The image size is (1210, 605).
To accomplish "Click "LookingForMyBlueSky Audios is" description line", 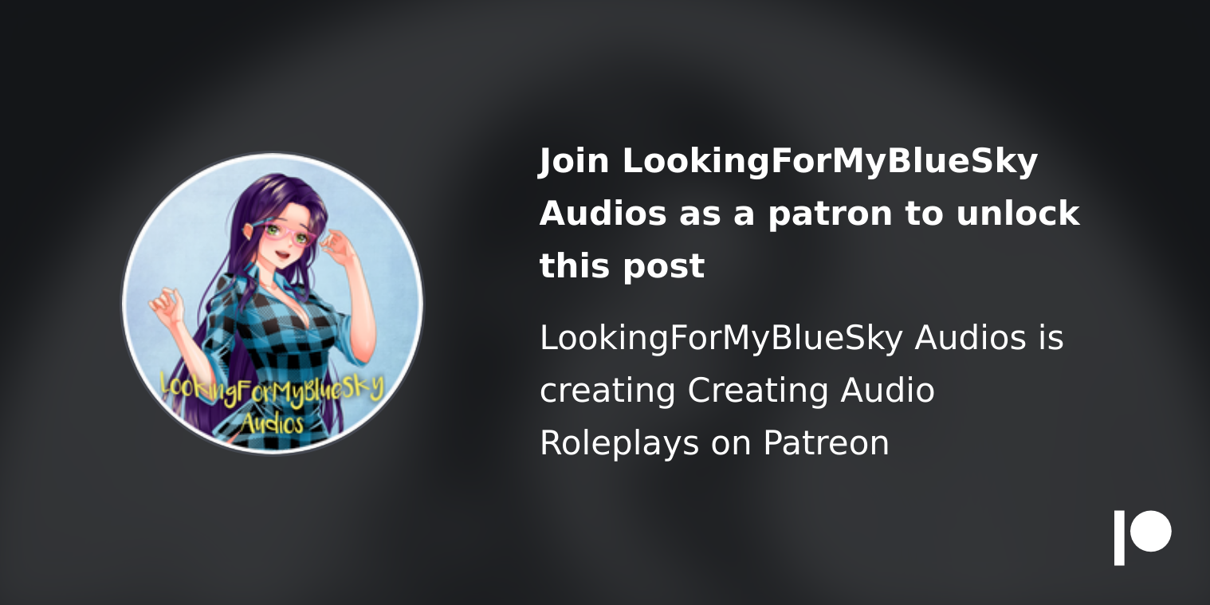I will pyautogui.click(x=802, y=338).
